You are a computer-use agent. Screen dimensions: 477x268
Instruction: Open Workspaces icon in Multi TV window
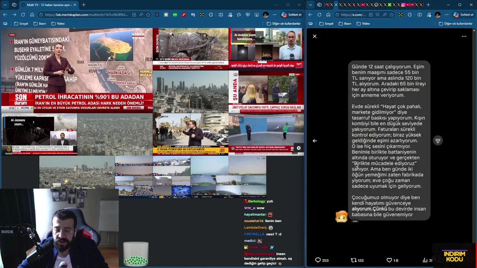tap(14, 5)
